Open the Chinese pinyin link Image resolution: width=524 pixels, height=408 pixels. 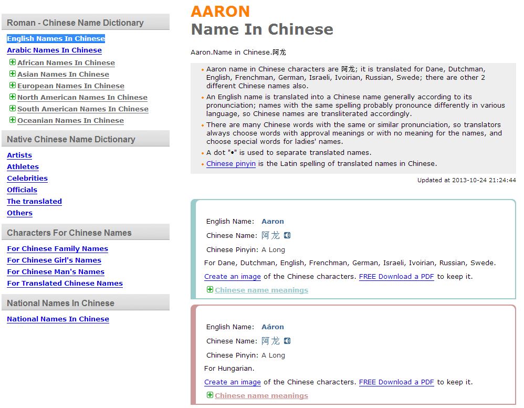[x=231, y=164]
